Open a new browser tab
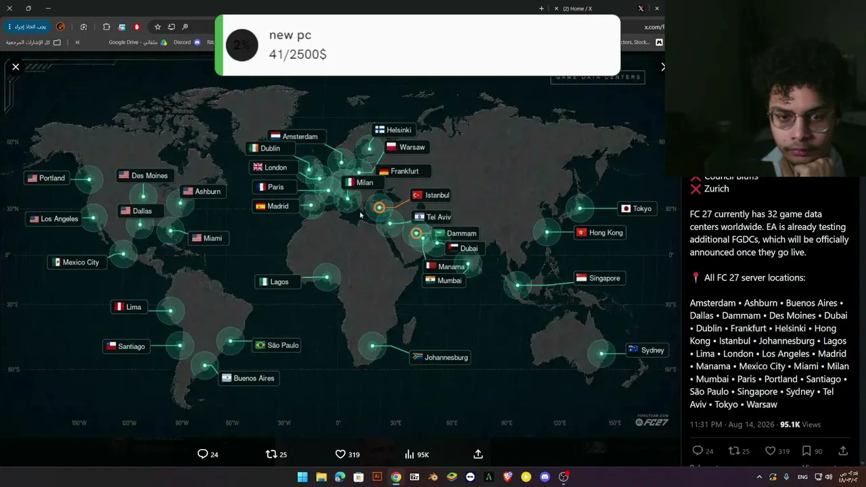The width and height of the screenshot is (866, 487). pos(541,9)
